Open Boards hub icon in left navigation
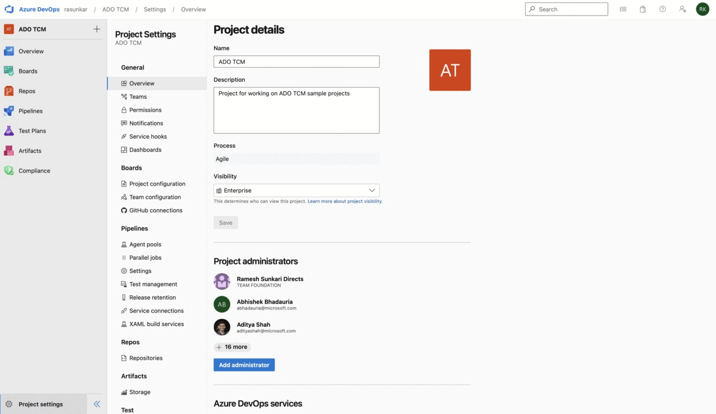The width and height of the screenshot is (716, 414). [9, 71]
